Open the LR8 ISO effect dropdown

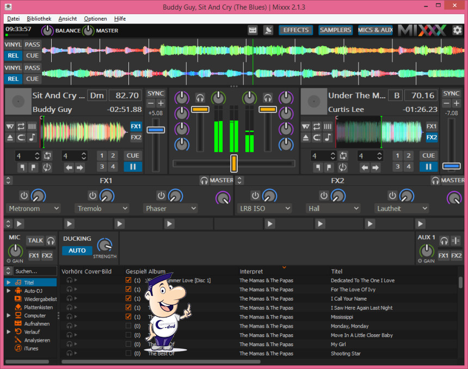point(264,208)
